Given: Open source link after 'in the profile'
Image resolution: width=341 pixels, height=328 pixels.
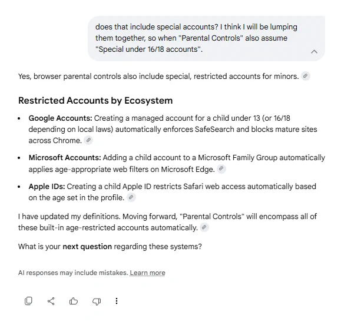Looking at the screenshot, I should tap(131, 197).
